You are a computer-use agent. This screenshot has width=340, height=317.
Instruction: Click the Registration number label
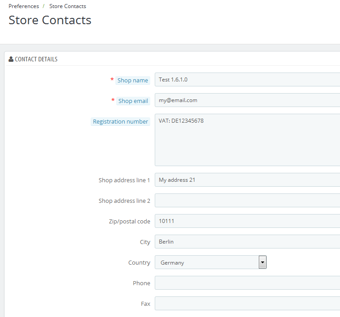pyautogui.click(x=120, y=121)
